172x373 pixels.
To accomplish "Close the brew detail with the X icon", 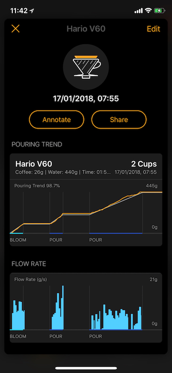I will tap(16, 29).
